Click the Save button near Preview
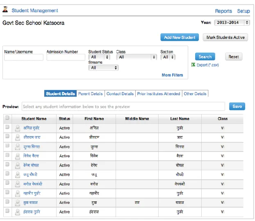This screenshot has width=255, height=221. pyautogui.click(x=237, y=107)
